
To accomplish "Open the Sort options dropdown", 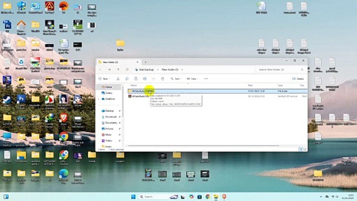I will click(x=176, y=79).
